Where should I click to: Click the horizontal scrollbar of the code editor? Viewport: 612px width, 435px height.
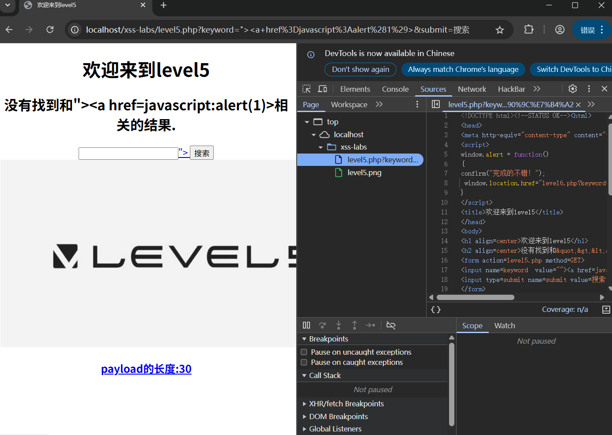pyautogui.click(x=476, y=297)
